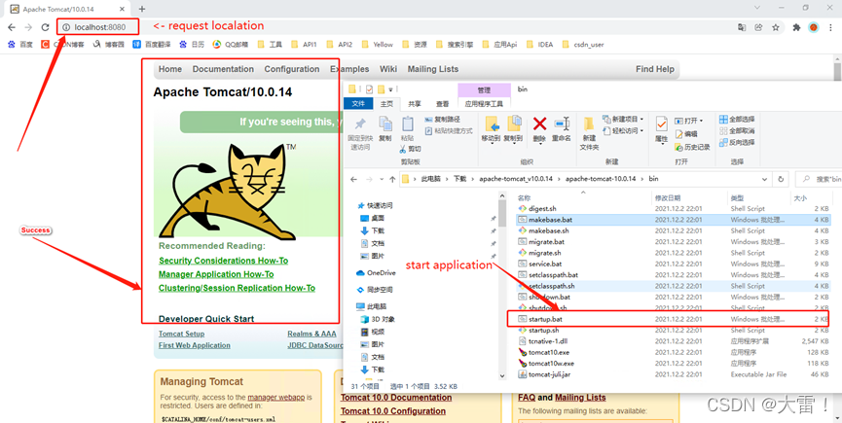The image size is (842, 423).
Task: Click the 粘贴 (paste) clipboard icon
Action: pos(408,129)
